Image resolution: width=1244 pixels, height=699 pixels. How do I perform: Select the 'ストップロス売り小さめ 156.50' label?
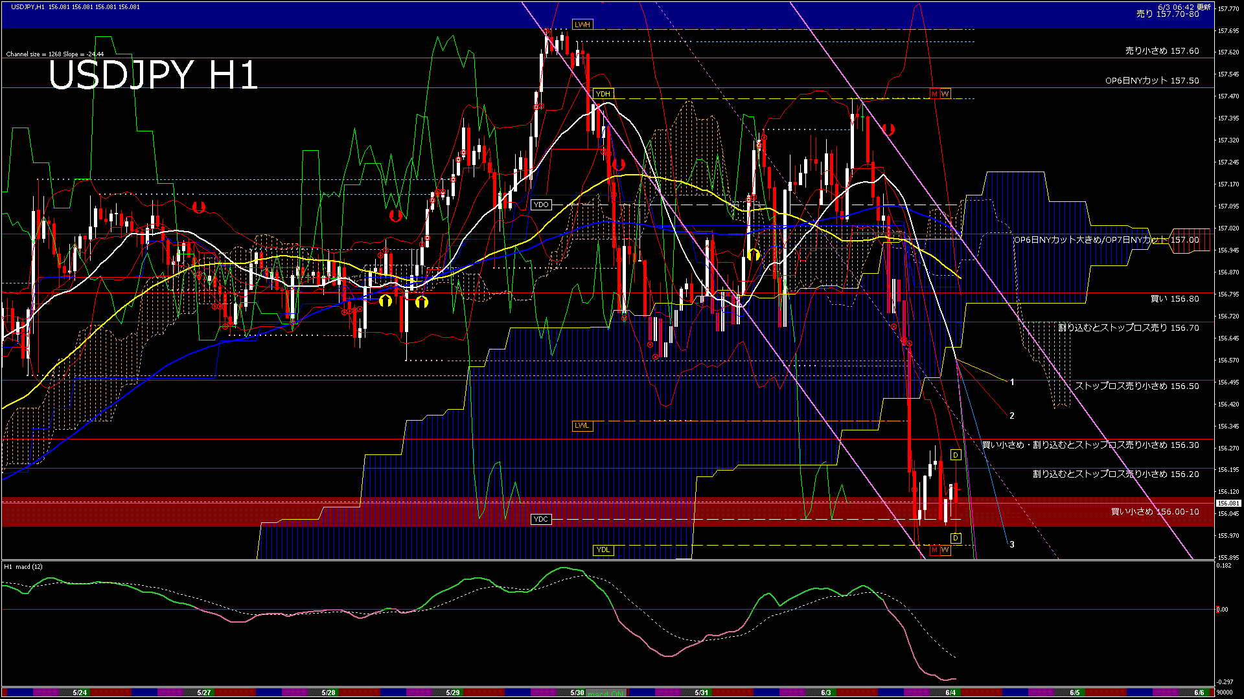(1137, 386)
